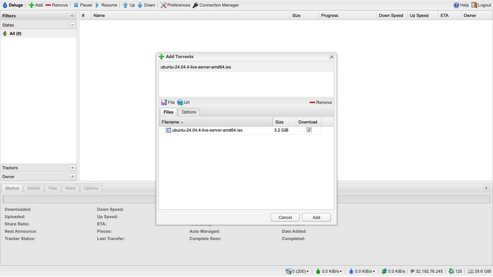Sort files by Filename column header
Viewport: 493px width, 277px height.
[216, 122]
